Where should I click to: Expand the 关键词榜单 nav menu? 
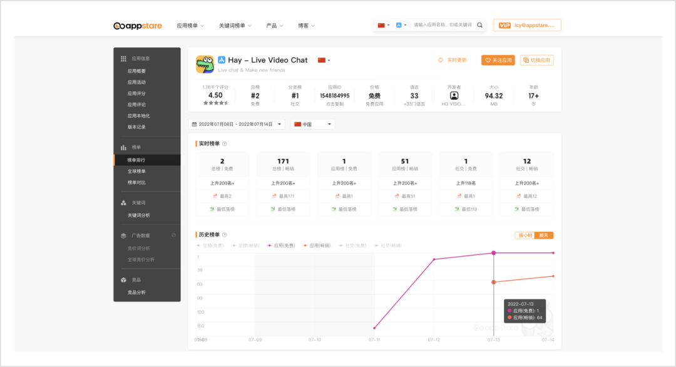(x=235, y=26)
